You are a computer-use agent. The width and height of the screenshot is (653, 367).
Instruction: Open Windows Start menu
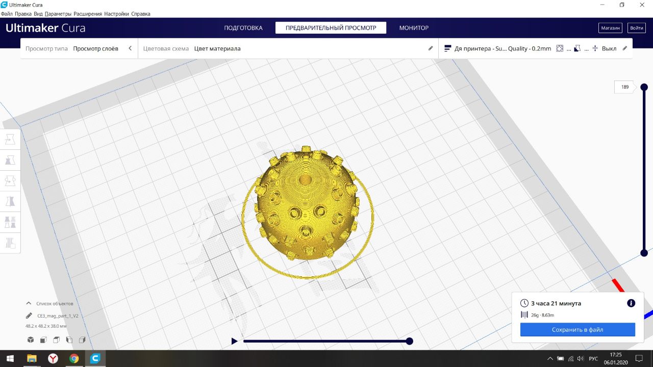[x=10, y=358]
